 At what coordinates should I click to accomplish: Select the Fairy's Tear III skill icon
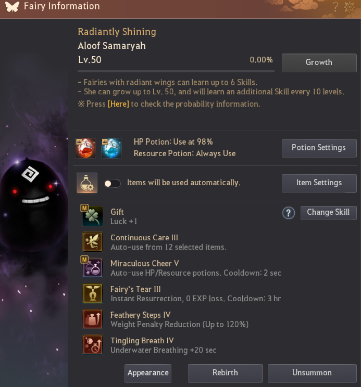pyautogui.click(x=92, y=293)
